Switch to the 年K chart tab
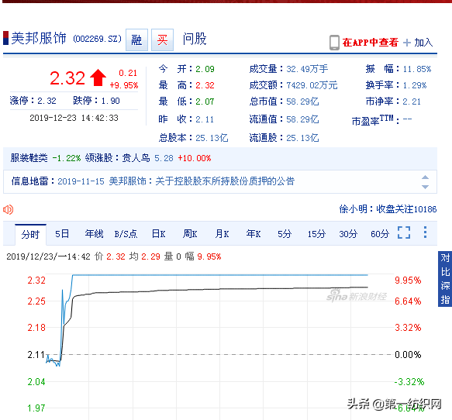This screenshot has height=420, width=452. pos(254,233)
